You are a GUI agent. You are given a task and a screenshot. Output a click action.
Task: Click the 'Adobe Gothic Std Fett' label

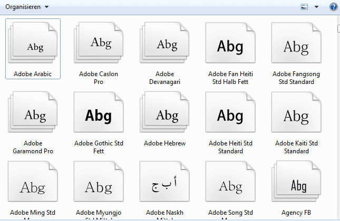coord(99,147)
